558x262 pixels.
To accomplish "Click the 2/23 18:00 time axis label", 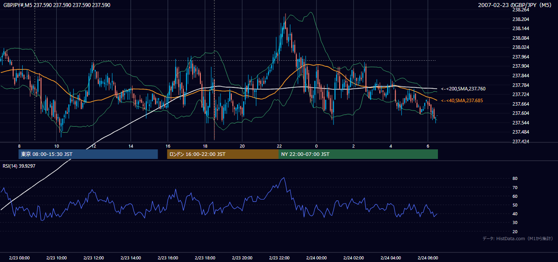I will tap(205, 258).
